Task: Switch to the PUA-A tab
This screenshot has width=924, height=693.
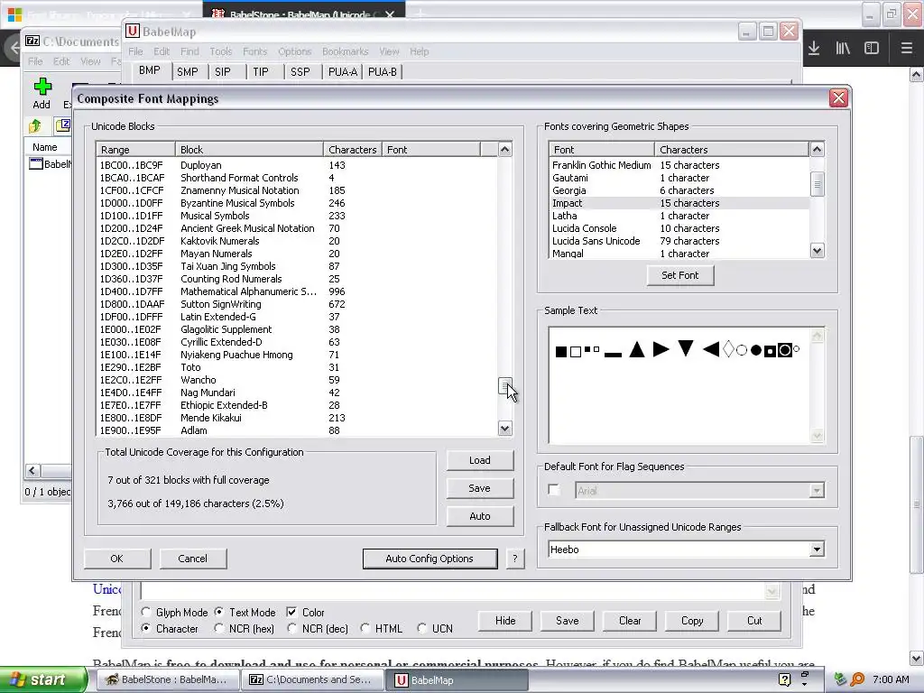Action: 342,72
